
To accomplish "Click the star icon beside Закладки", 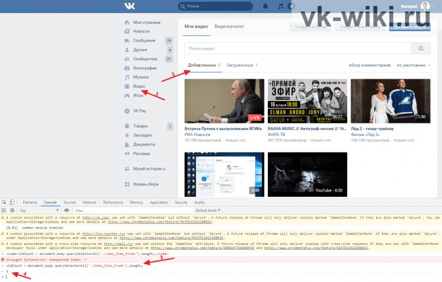I will [x=127, y=135].
